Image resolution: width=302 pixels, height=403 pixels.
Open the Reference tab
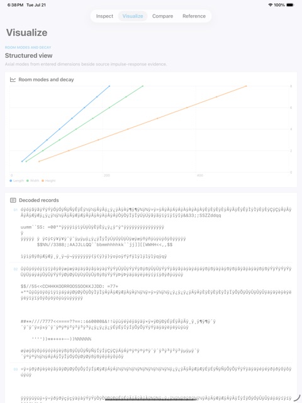(x=194, y=16)
